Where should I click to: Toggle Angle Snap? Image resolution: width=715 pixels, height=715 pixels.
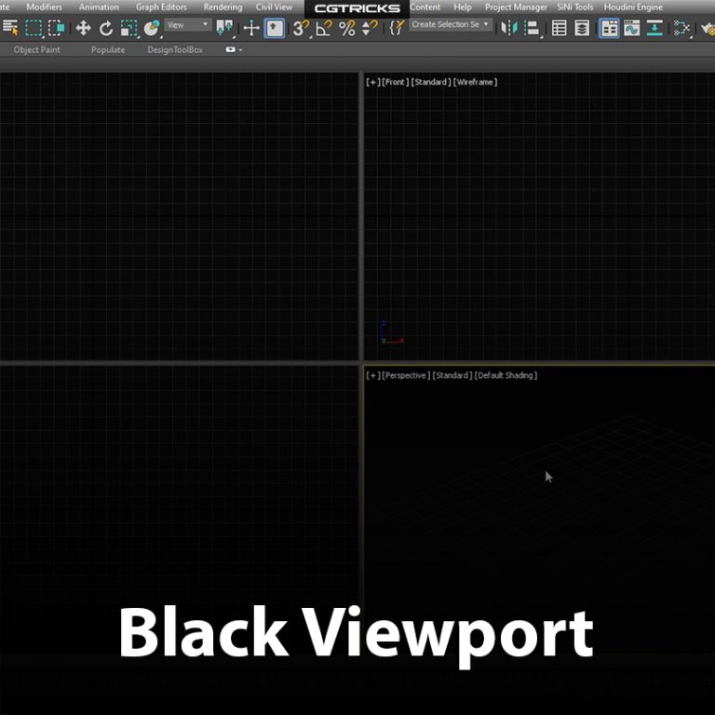point(323,28)
